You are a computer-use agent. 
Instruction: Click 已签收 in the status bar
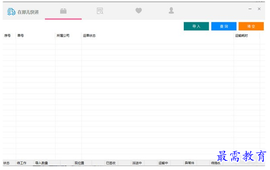(111, 163)
